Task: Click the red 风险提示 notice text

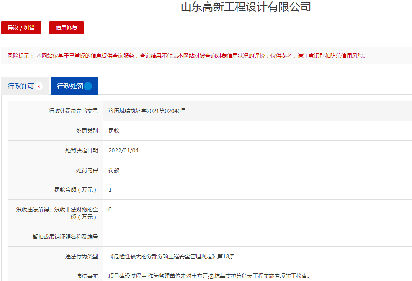Action: coord(187,56)
